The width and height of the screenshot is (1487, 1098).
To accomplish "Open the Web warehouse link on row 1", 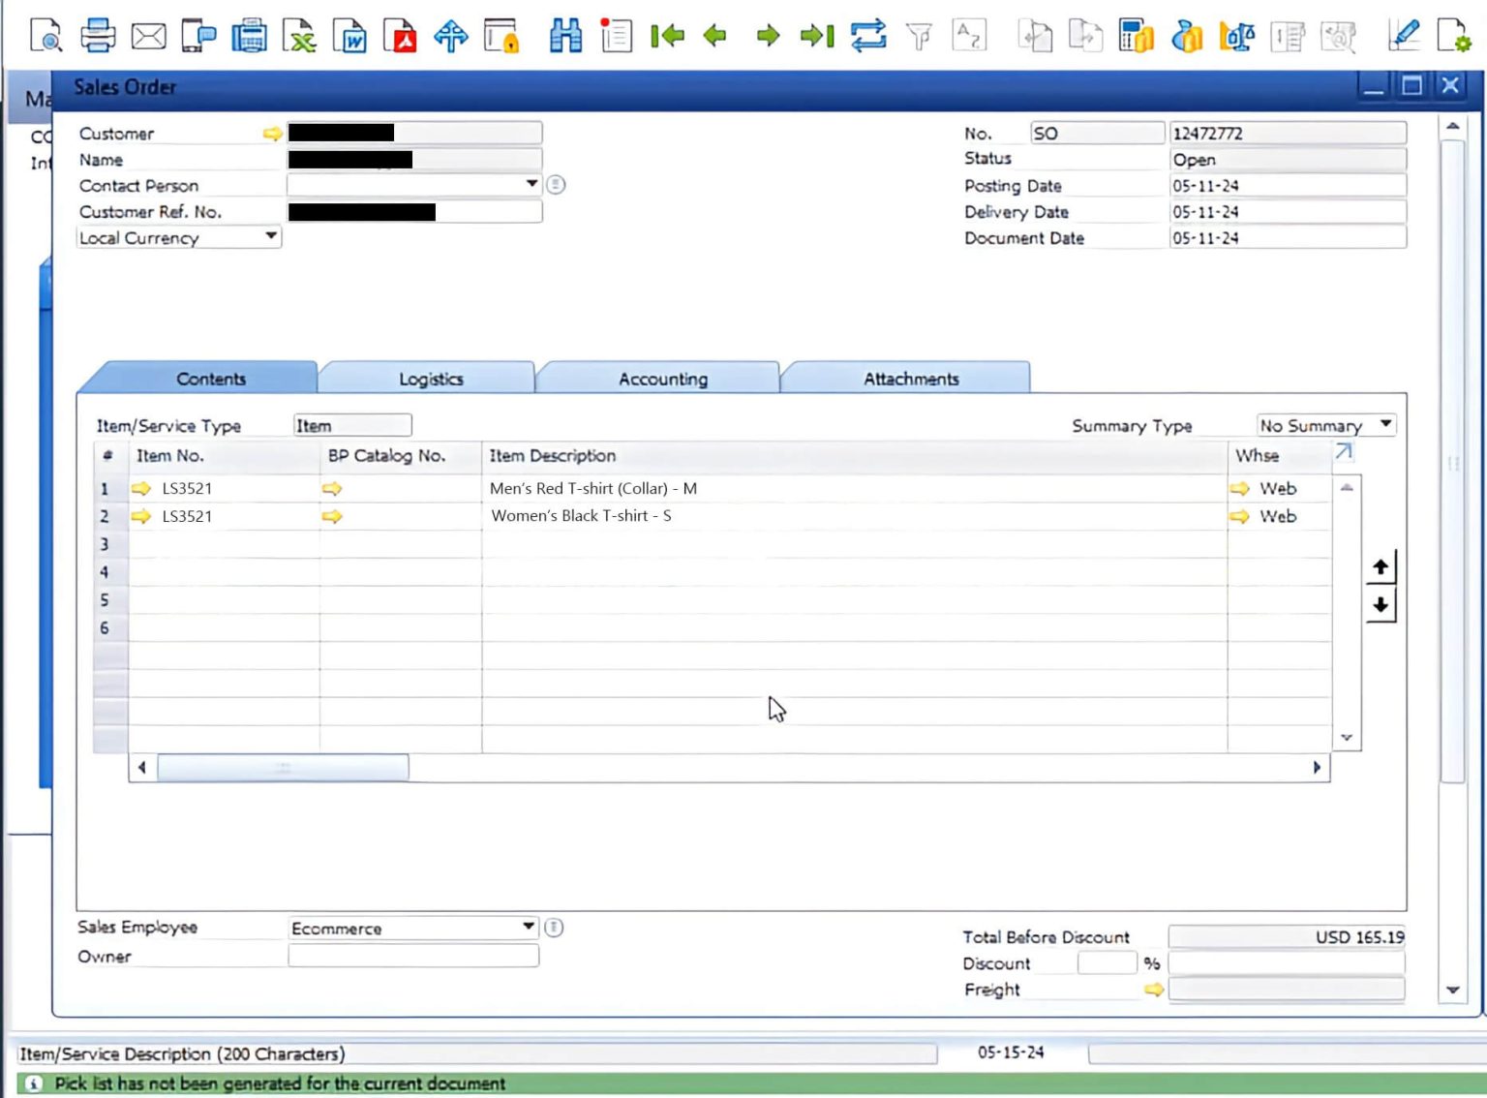I will [1239, 489].
